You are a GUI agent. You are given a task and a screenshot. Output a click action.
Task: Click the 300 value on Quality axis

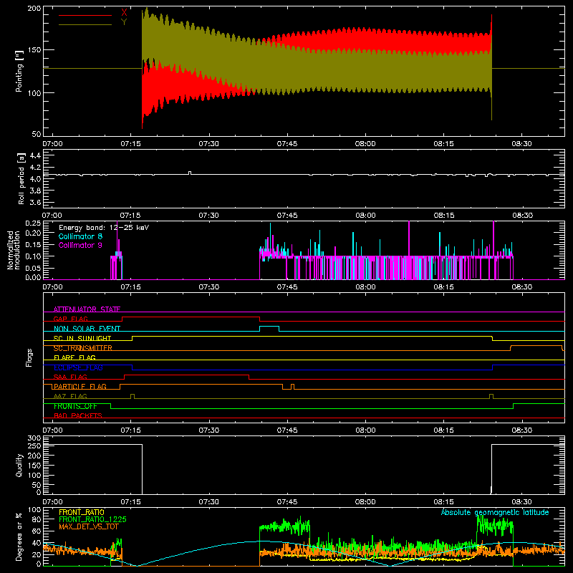34,438
